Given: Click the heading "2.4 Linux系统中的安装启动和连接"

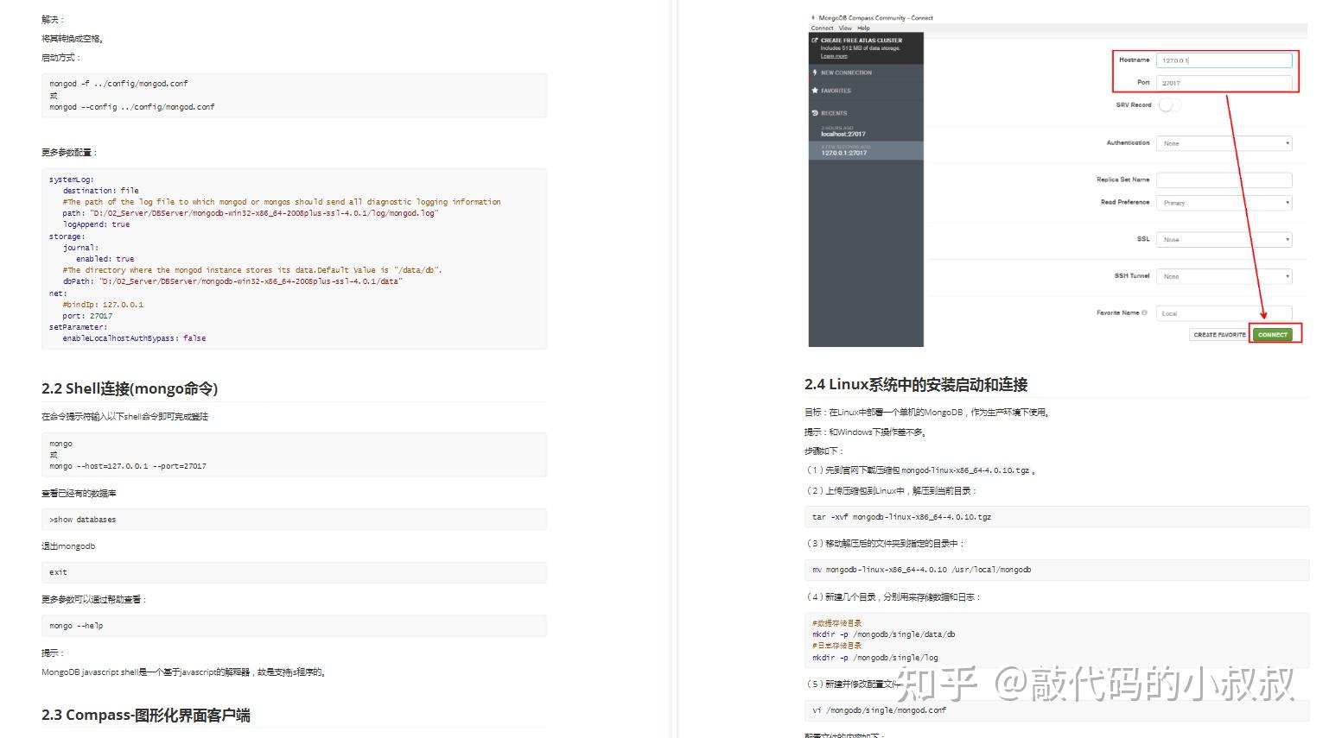Looking at the screenshot, I should click(916, 384).
